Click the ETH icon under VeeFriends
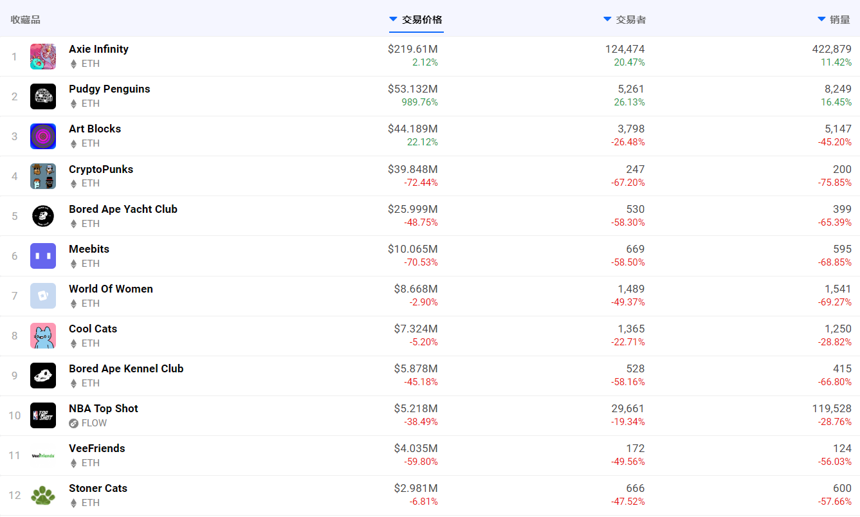This screenshot has height=517, width=860. 73,463
